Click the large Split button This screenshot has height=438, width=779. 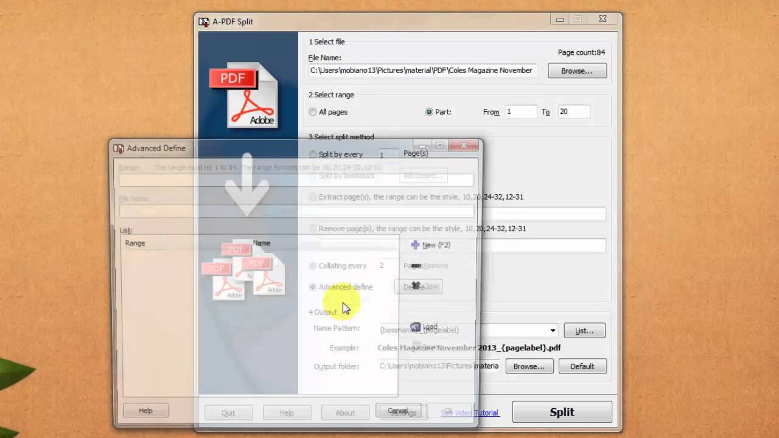(x=562, y=412)
